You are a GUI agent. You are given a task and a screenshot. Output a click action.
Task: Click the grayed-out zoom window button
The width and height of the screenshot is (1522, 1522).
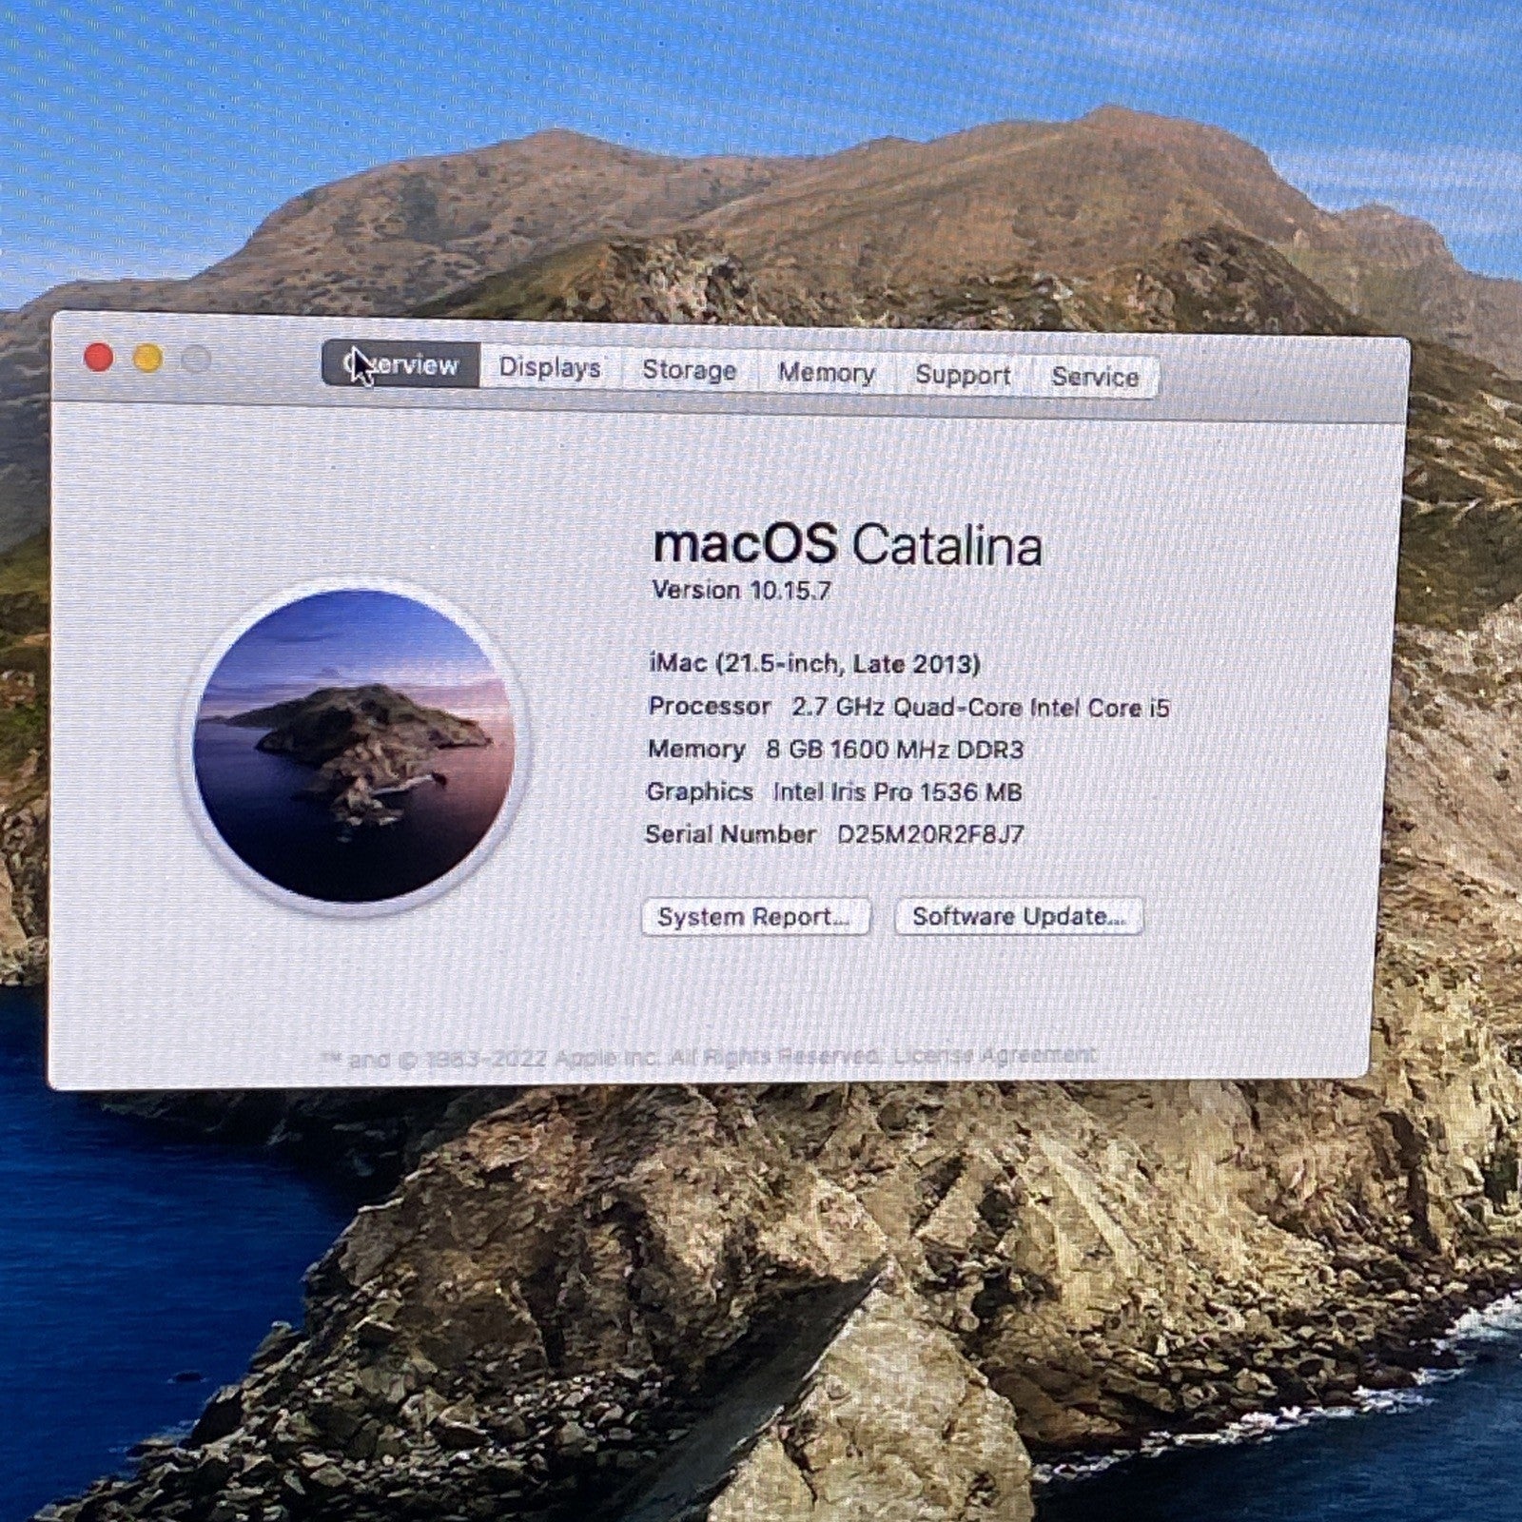click(x=196, y=360)
